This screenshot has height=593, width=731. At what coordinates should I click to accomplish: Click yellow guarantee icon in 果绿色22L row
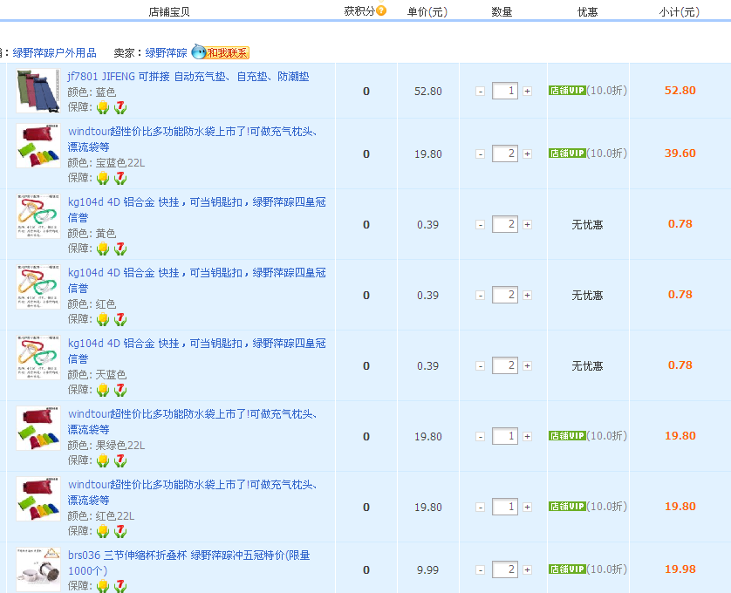tap(103, 460)
